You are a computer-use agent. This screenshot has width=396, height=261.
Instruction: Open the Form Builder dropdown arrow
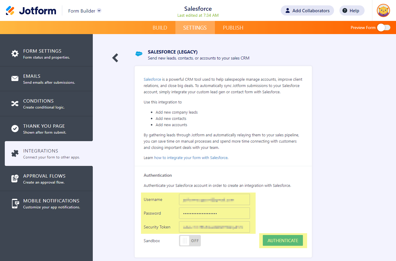99,10
